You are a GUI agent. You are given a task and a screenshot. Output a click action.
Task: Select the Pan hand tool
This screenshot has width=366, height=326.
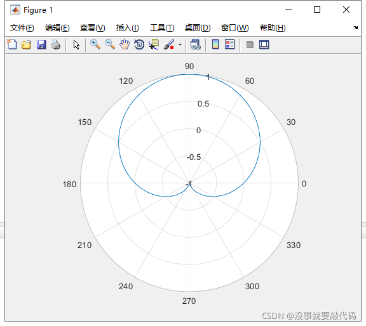125,44
